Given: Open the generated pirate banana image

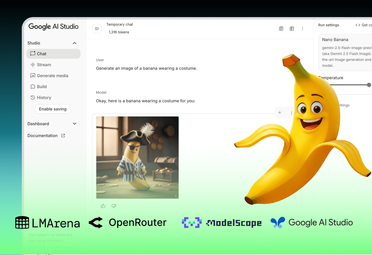Looking at the screenshot, I should click(x=137, y=158).
